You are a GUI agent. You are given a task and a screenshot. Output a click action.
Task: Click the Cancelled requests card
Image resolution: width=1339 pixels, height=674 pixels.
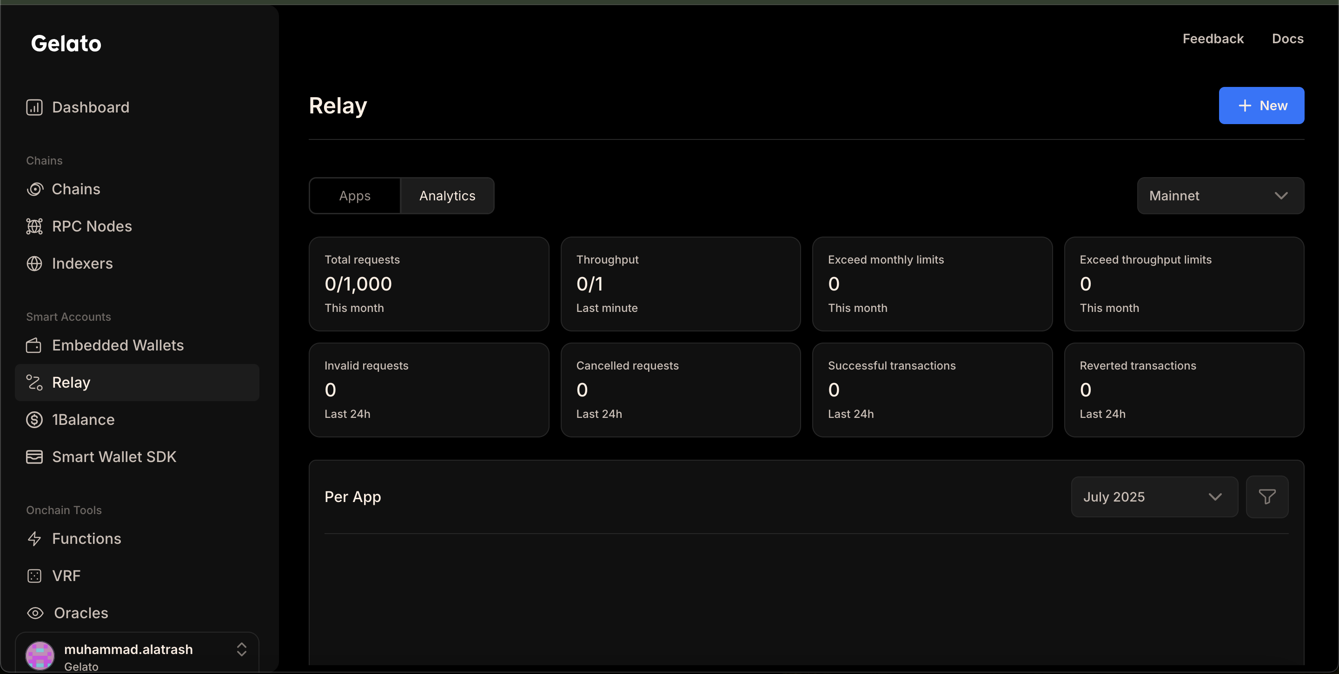(680, 390)
